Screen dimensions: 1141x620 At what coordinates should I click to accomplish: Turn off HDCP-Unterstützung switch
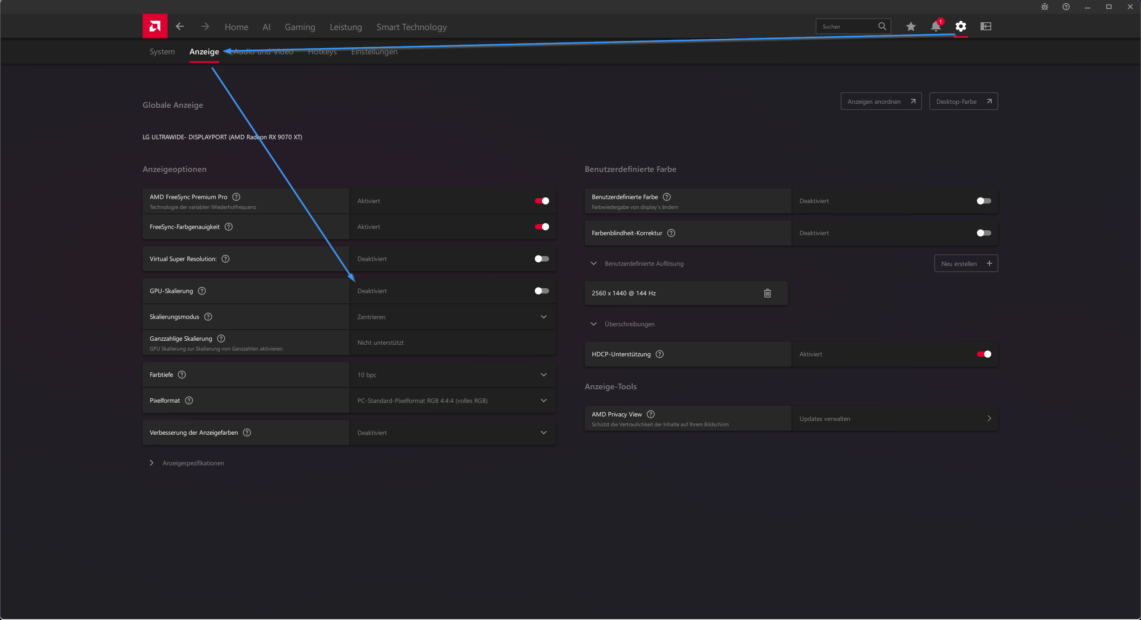984,354
